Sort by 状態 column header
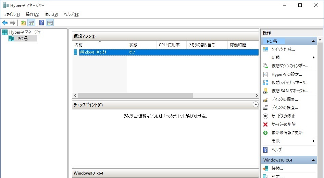The image size is (324, 178). [x=142, y=45]
